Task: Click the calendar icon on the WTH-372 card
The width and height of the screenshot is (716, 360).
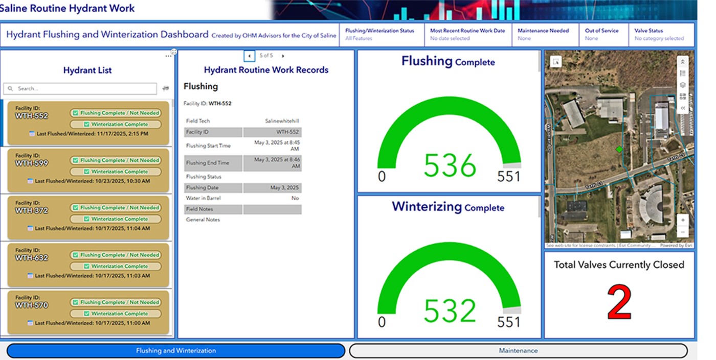Action: point(31,228)
